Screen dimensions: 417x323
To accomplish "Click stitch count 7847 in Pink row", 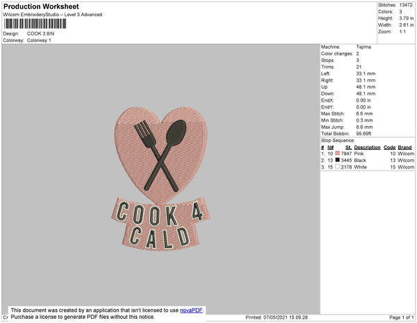I will [346, 154].
